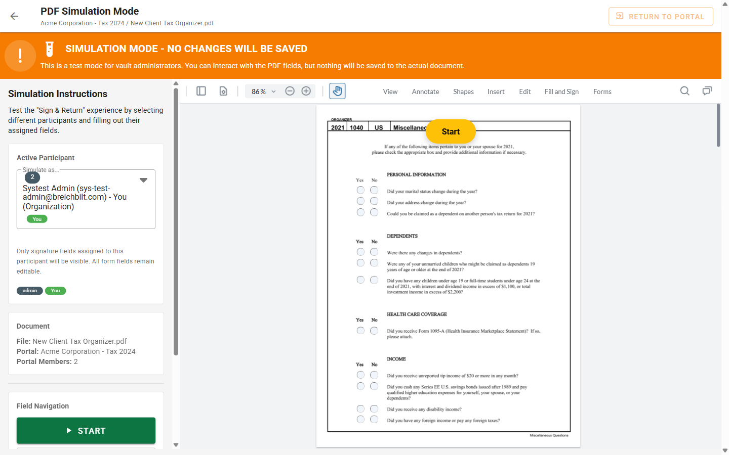Click the green START field navigation button
729x455 pixels.
click(x=86, y=431)
